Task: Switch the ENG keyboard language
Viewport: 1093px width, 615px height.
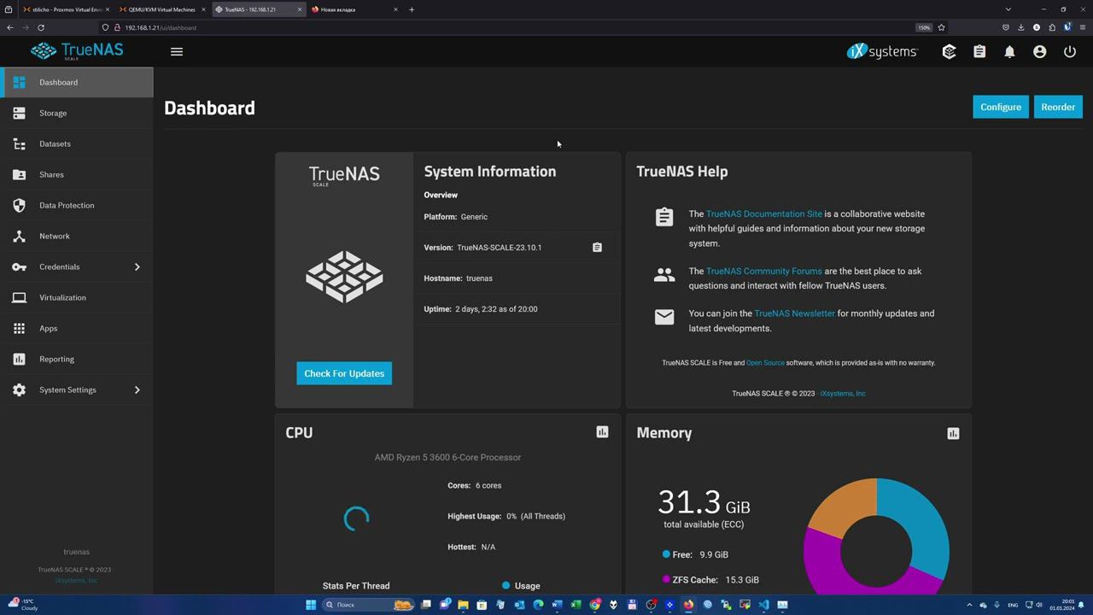Action: coord(1013,605)
